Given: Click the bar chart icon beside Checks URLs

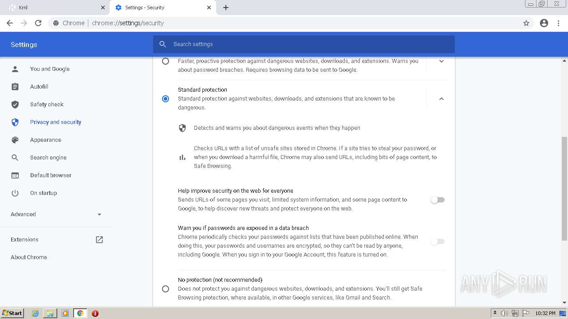Looking at the screenshot, I should coord(182,157).
